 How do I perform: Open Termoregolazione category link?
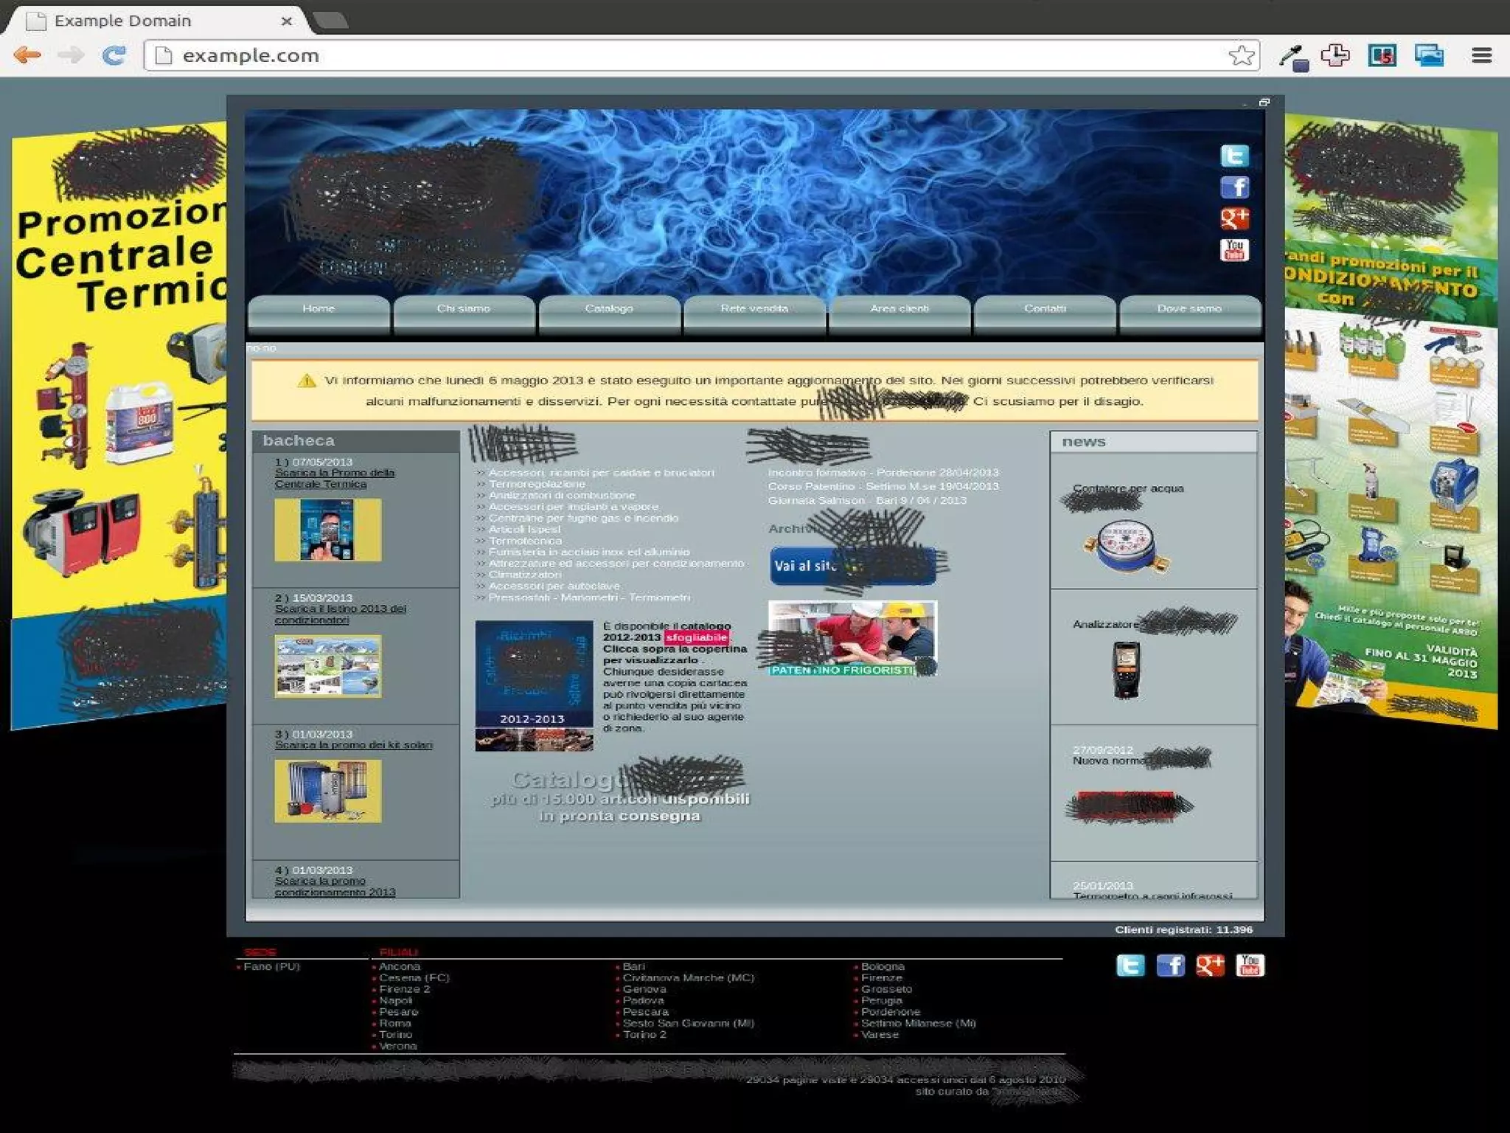536,484
